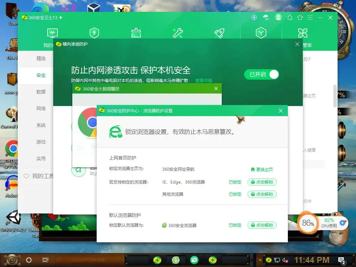Click the umbrella icon in 360 title bar
Viewport: 356px width, 267px height.
pyautogui.click(x=266, y=17)
